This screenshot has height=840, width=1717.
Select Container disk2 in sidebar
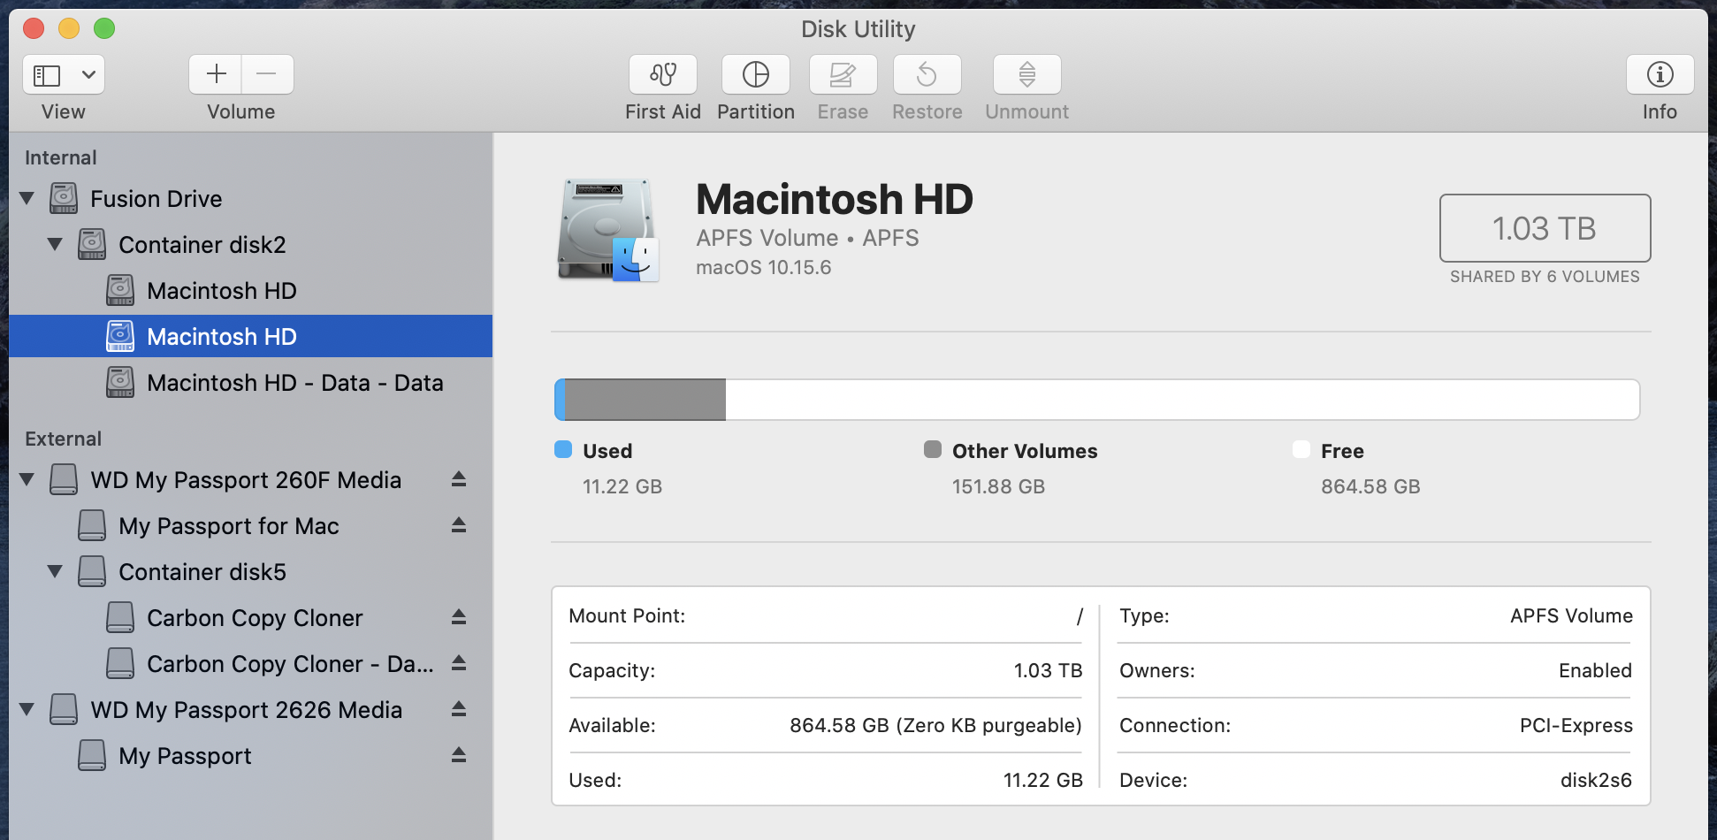click(x=251, y=245)
